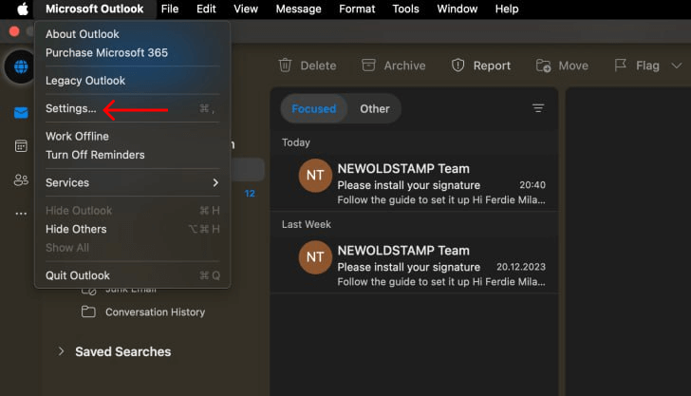Image resolution: width=691 pixels, height=396 pixels.
Task: Click the Move folder button
Action: (x=562, y=66)
